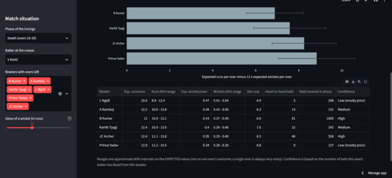
Task: Remove B Kumar chip from bowlers list
Action: pyautogui.click(x=24, y=81)
